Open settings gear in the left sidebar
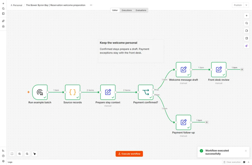 click(3, 161)
